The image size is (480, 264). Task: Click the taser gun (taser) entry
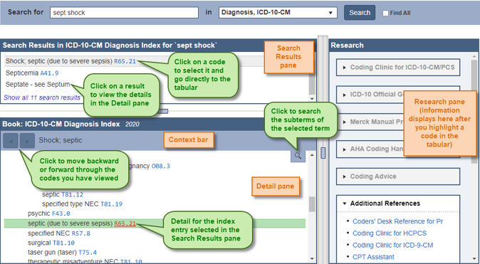[53, 253]
